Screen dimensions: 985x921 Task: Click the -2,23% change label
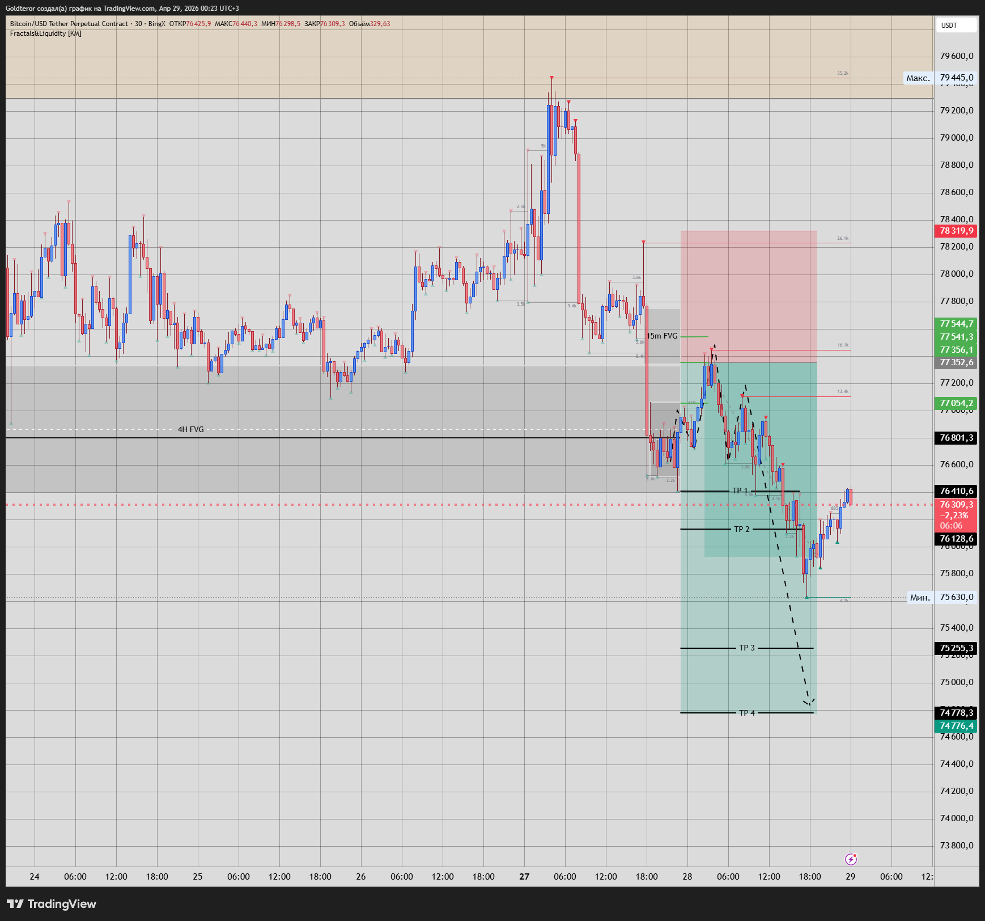[x=954, y=516]
